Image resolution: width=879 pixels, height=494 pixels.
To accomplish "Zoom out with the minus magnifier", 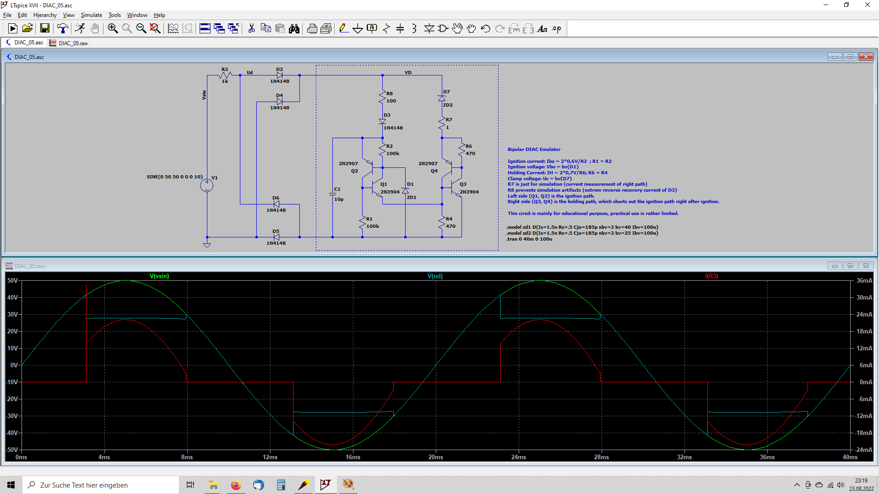I will (141, 28).
